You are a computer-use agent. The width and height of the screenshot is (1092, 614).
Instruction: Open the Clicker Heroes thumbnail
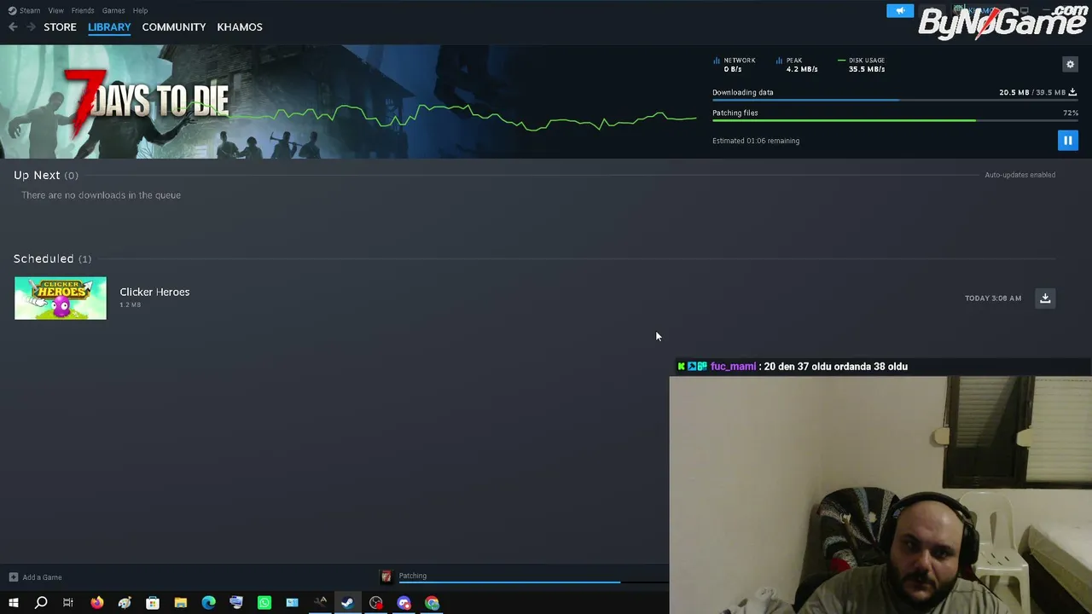[61, 298]
